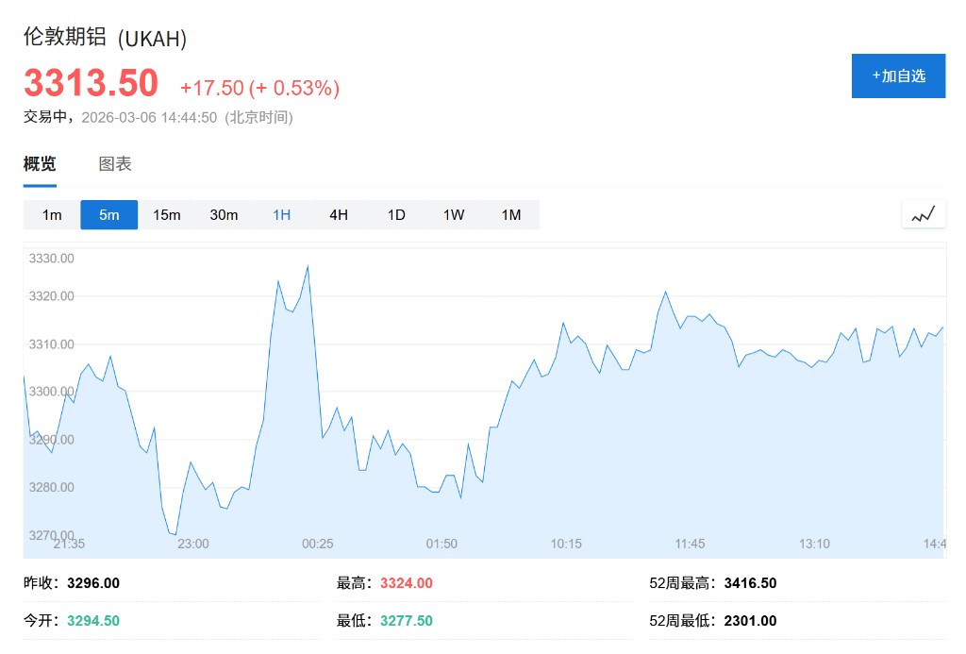The image size is (966, 654).
Task: Click the 52周最高 value 3416.50
Action: coord(751,583)
